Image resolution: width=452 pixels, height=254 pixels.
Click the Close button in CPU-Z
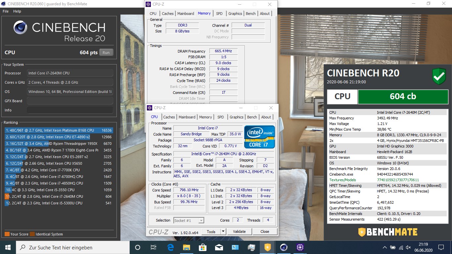[x=265, y=232]
